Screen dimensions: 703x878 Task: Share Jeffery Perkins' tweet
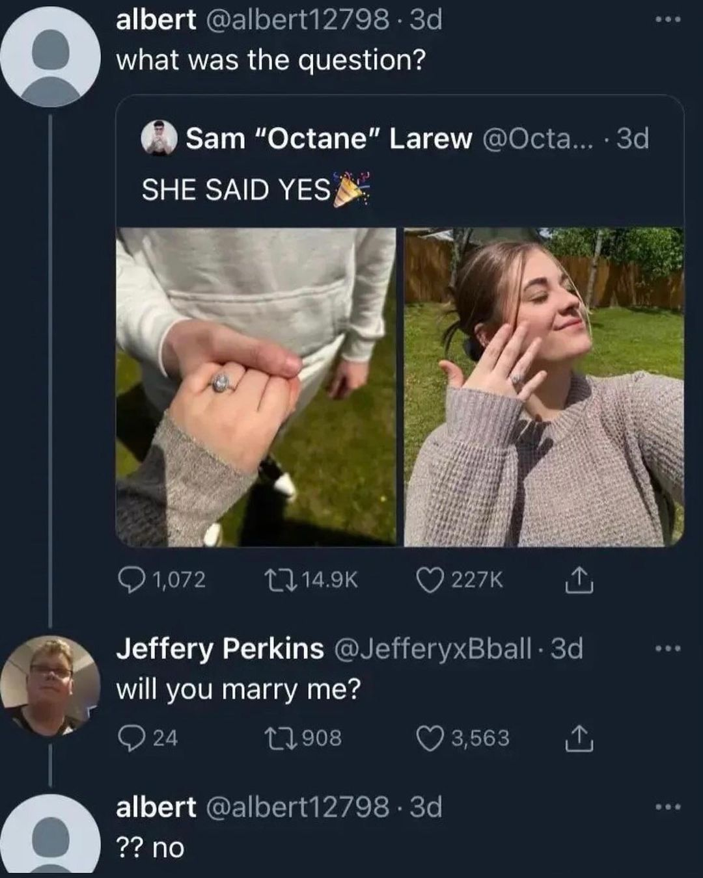pyautogui.click(x=579, y=739)
